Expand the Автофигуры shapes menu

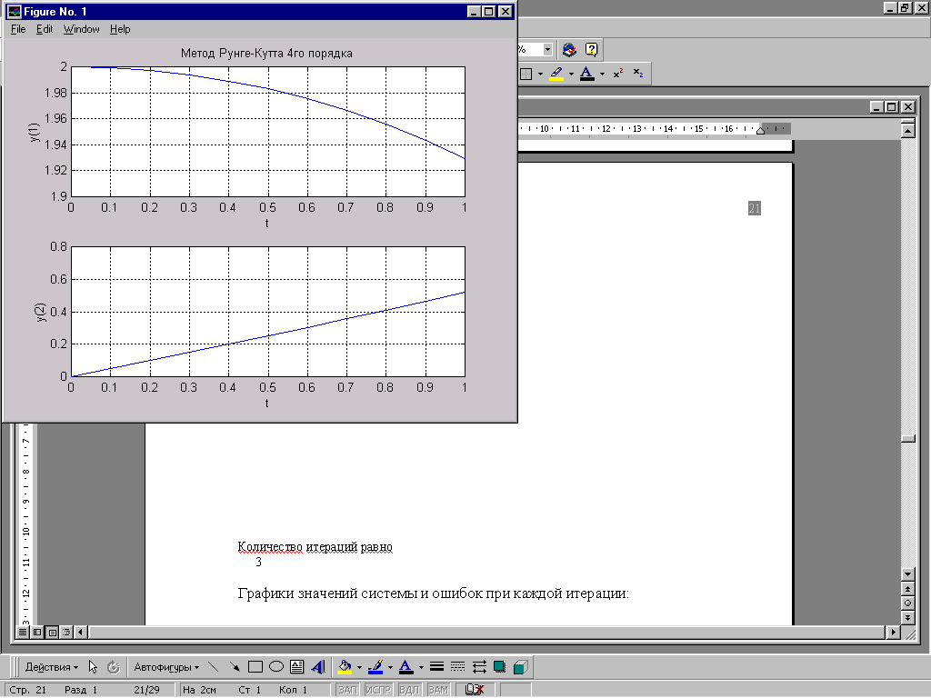coord(166,666)
